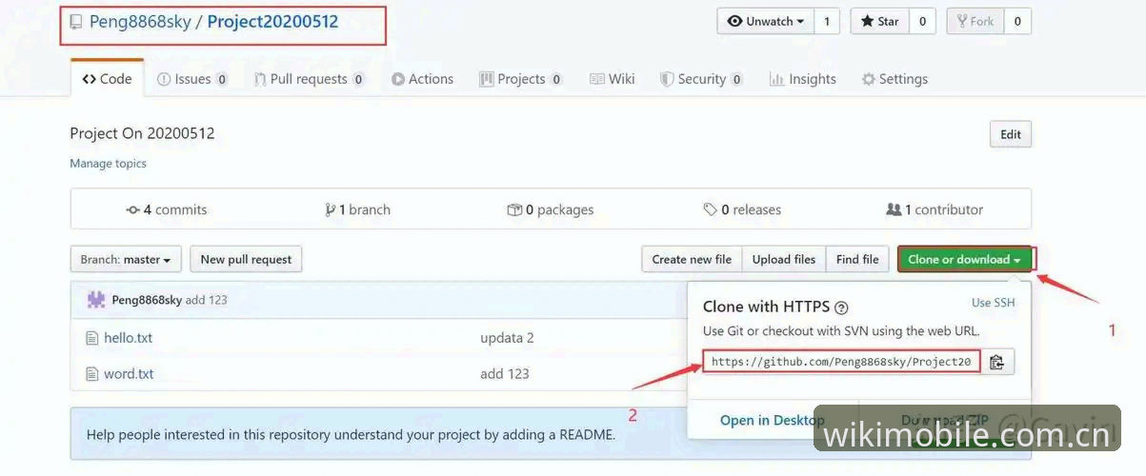Click the Code tab icon
The width and height of the screenshot is (1146, 476).
89,79
